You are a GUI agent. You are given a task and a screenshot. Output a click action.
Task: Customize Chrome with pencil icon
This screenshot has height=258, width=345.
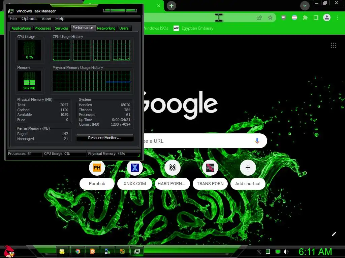click(x=334, y=234)
